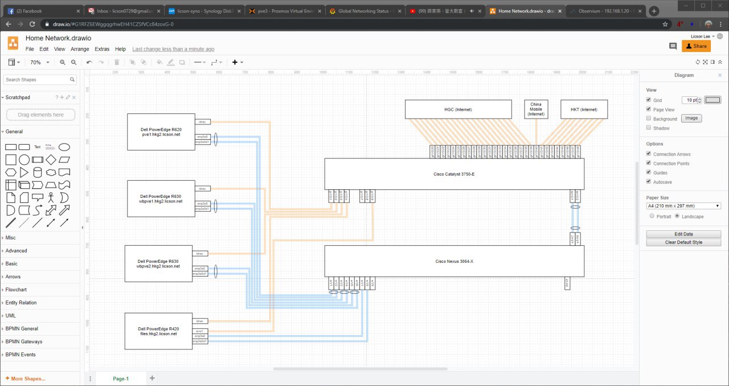Click the Fill Color bucket icon
Screen dimensions: 729x386
point(159,62)
